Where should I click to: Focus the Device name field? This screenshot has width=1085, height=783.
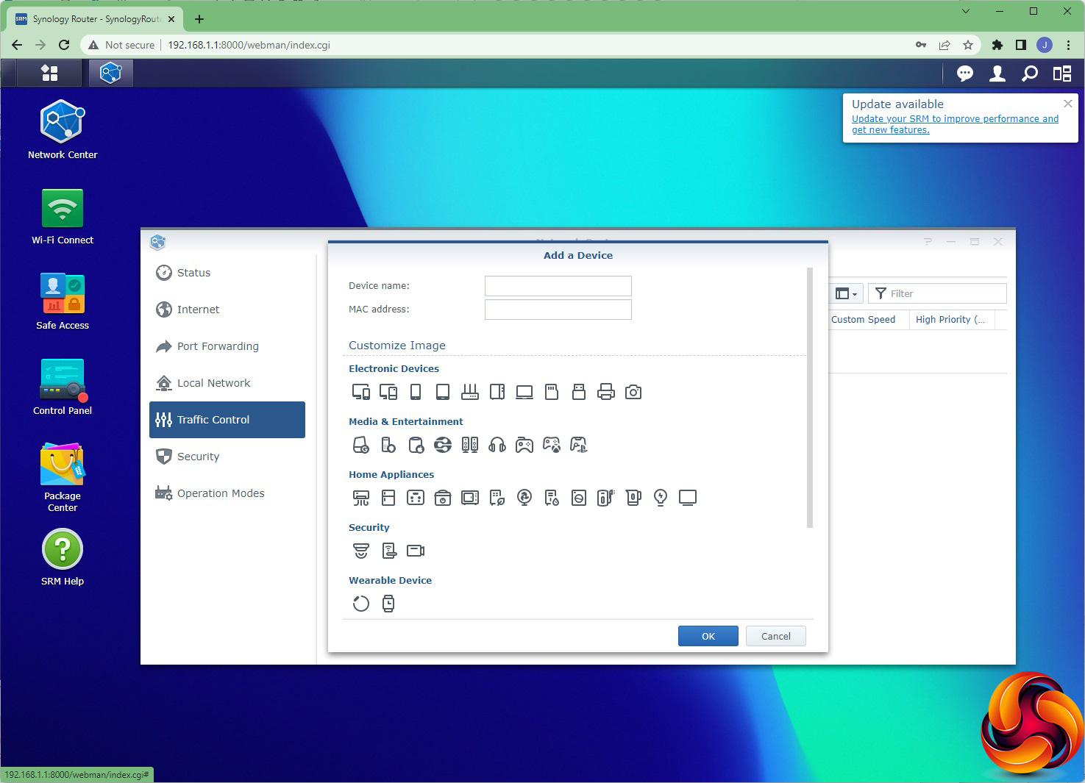coord(558,286)
